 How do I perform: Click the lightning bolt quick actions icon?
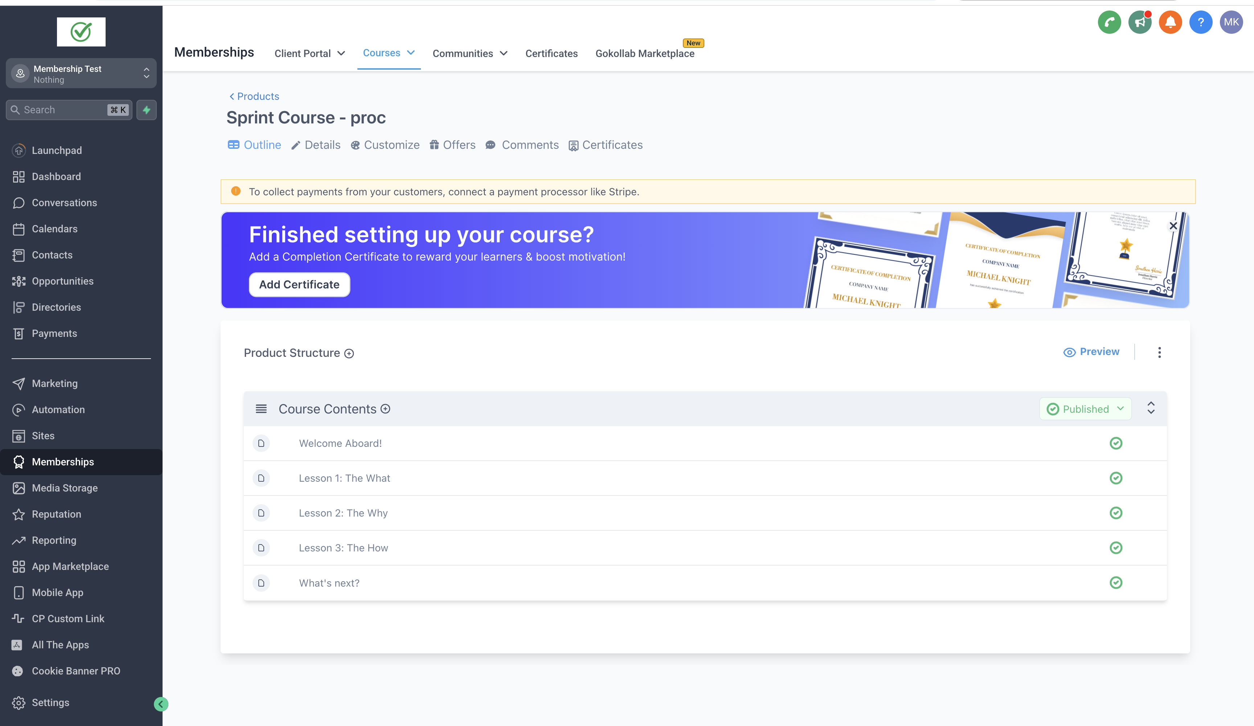146,110
